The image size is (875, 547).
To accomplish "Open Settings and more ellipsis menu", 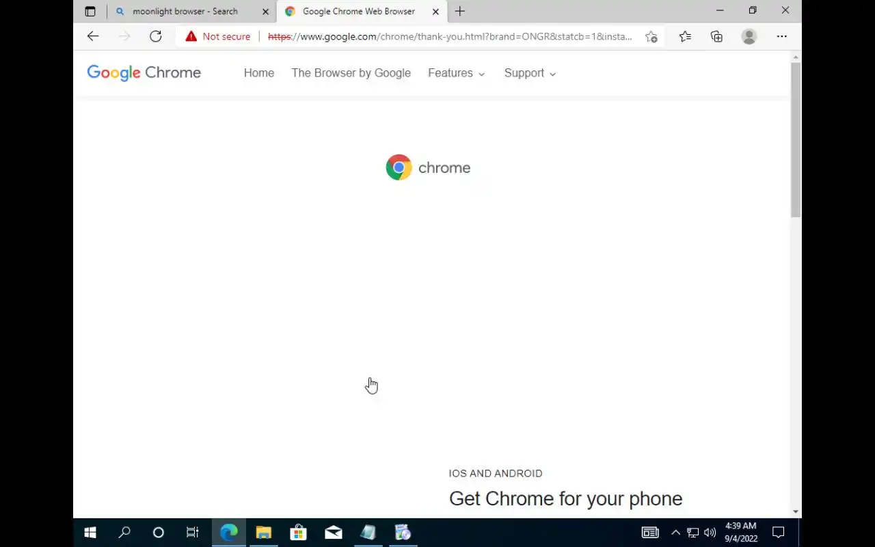I will (782, 37).
